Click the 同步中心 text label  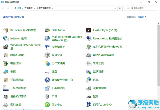point(57,105)
